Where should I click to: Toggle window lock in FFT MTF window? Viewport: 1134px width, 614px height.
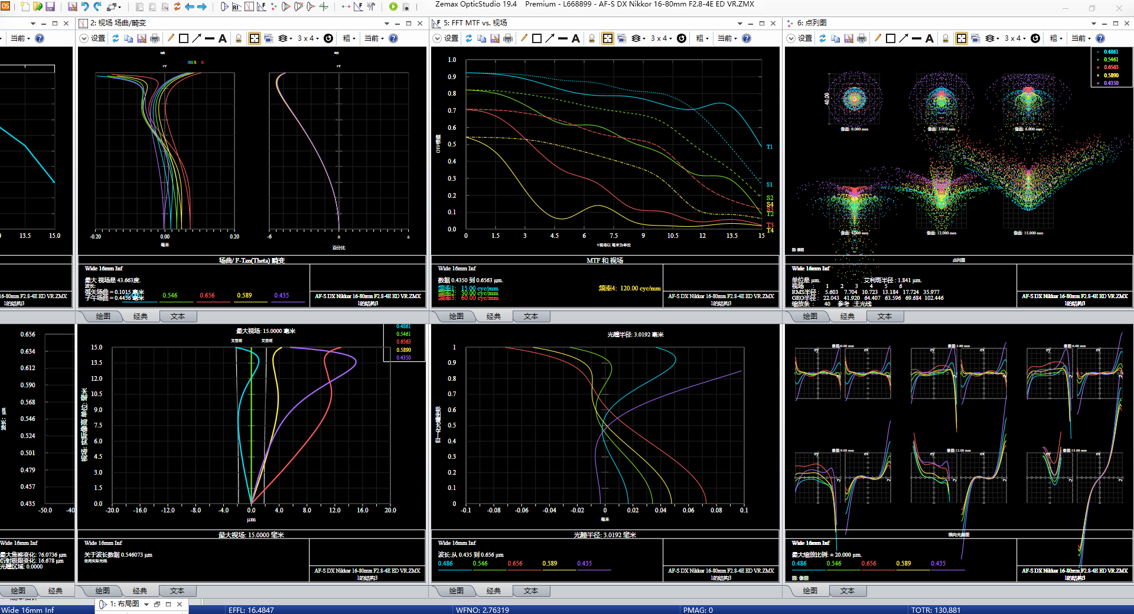[592, 38]
